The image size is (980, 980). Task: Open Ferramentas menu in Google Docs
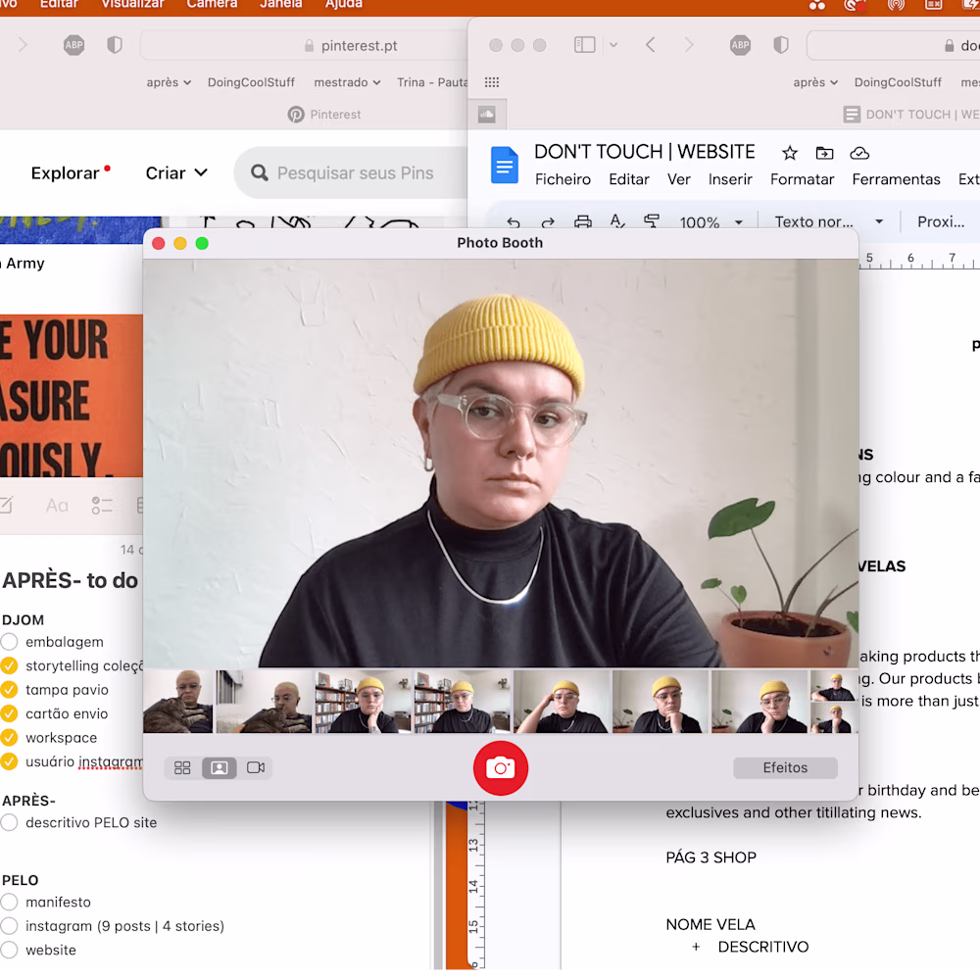pos(896,179)
